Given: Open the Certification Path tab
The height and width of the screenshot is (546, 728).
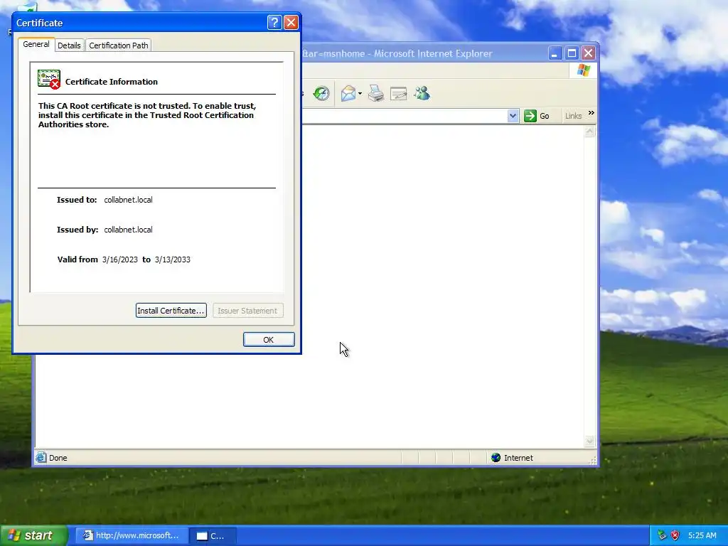Looking at the screenshot, I should (119, 45).
